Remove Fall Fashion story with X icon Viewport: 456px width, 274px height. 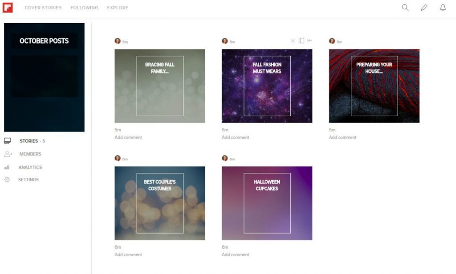[x=293, y=41]
